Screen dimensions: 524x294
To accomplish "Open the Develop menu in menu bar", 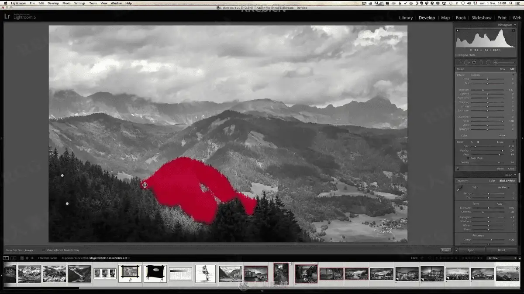I will [x=53, y=3].
